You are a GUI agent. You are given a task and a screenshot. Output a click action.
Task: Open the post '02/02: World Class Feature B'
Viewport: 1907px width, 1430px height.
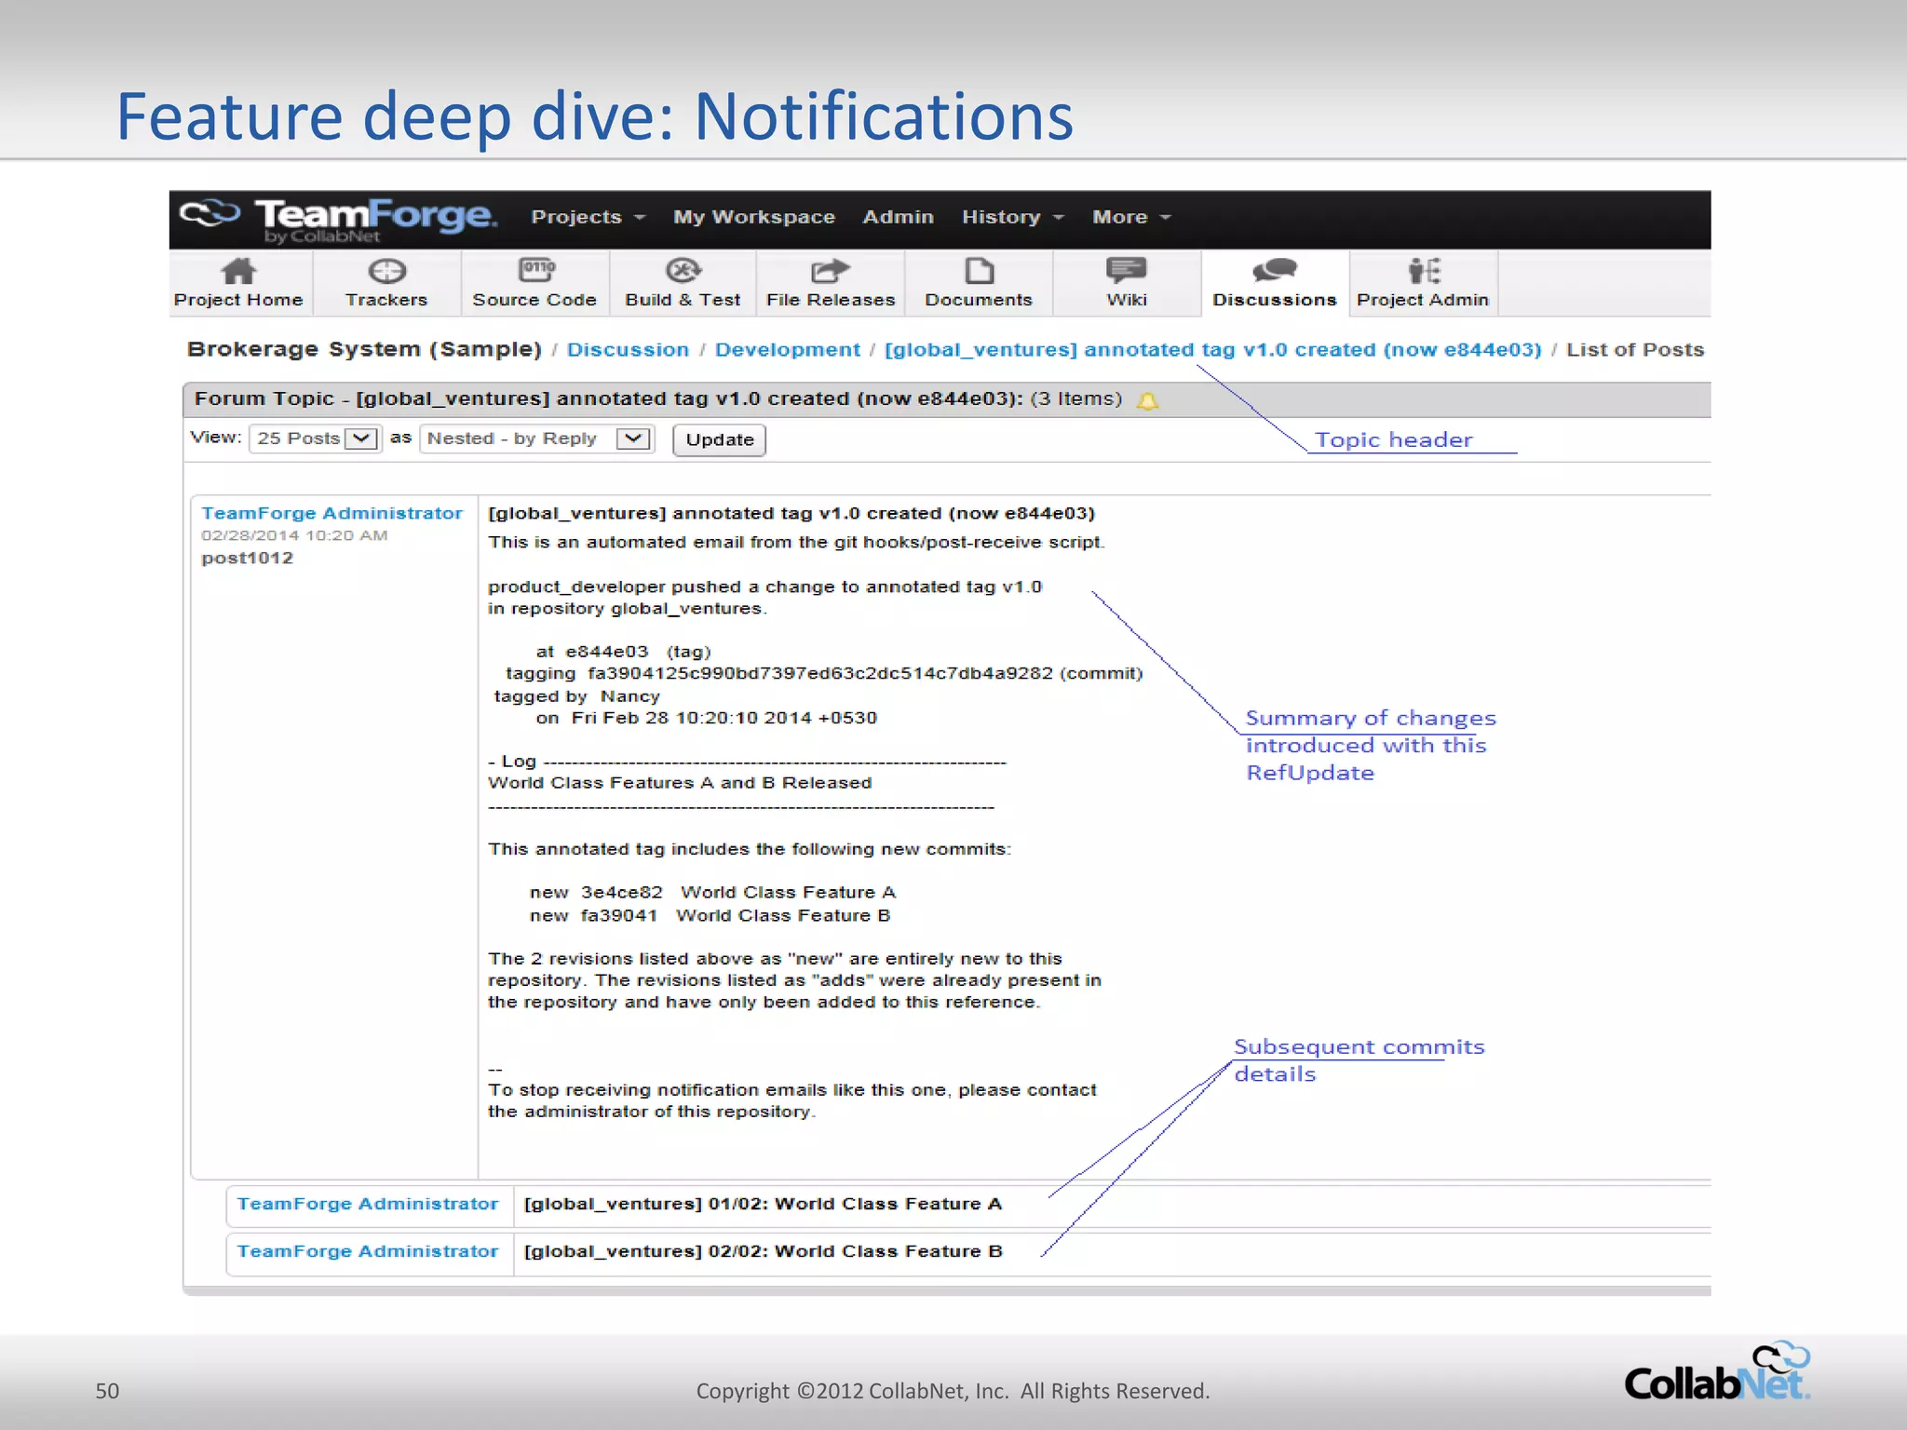coord(763,1251)
